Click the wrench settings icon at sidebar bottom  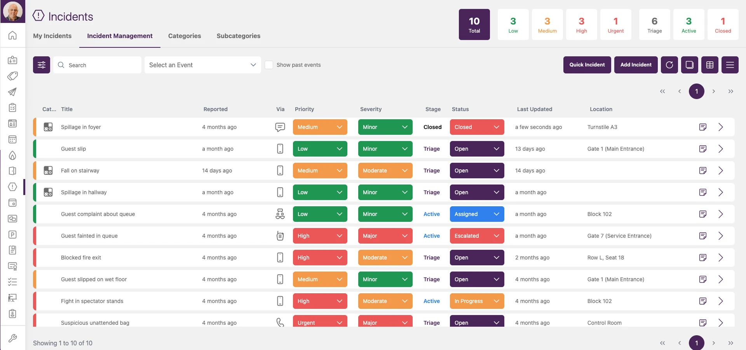point(13,338)
